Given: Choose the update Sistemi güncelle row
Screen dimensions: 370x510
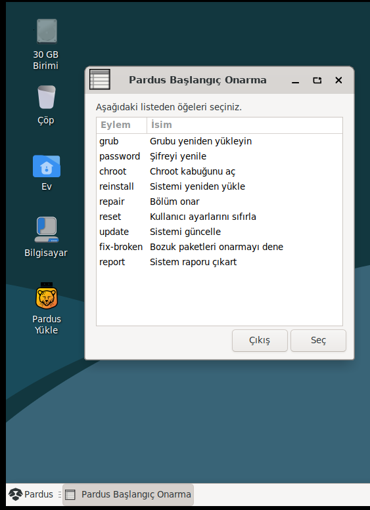Looking at the screenshot, I should click(x=220, y=232).
